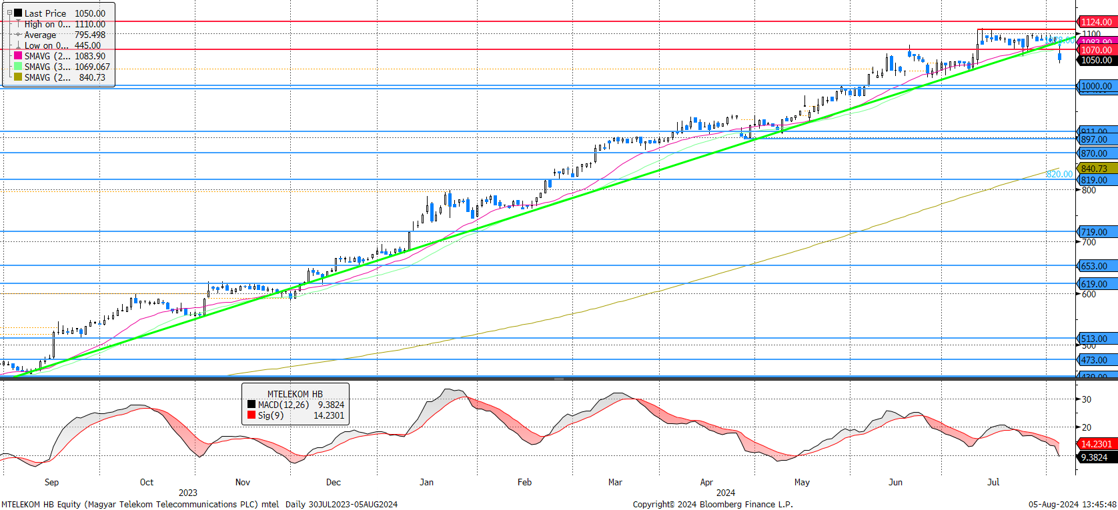This screenshot has width=1118, height=510.
Task: Click the MTELEKOM HB Equity footer description
Action: pos(199,504)
